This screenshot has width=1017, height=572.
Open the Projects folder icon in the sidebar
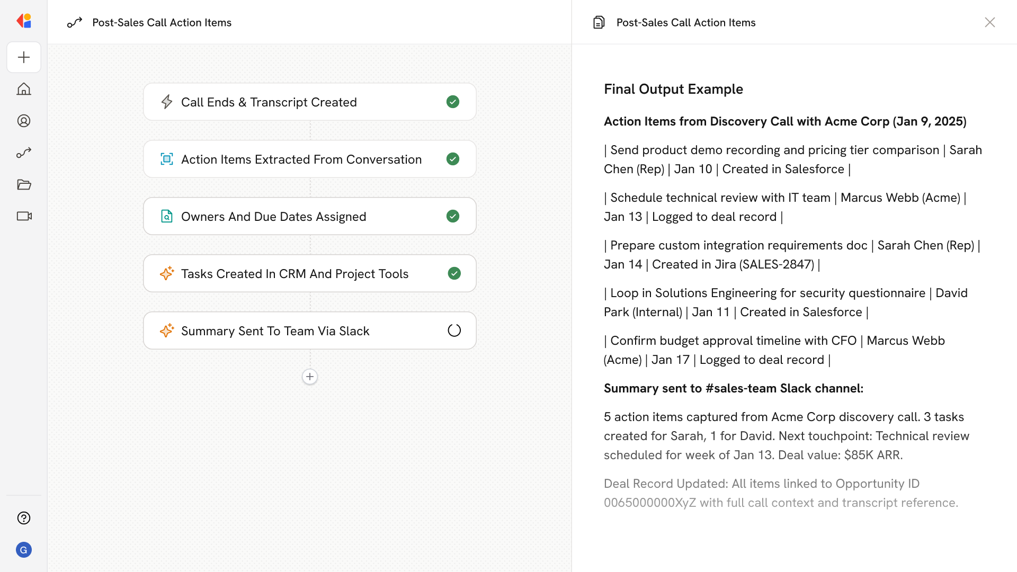pyautogui.click(x=24, y=184)
